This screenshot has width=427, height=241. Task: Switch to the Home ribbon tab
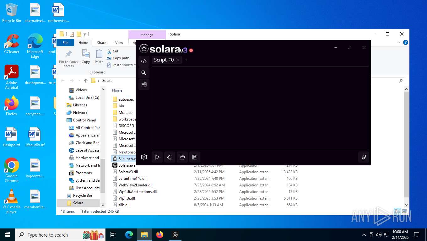coord(83,43)
